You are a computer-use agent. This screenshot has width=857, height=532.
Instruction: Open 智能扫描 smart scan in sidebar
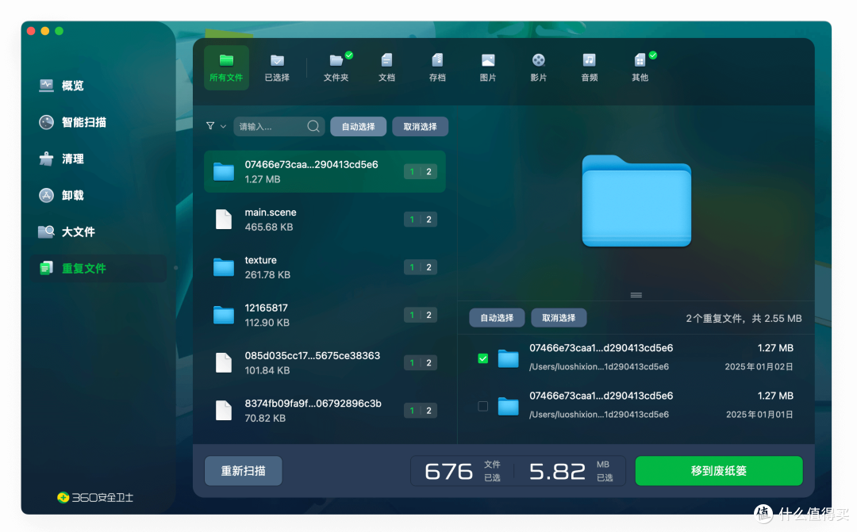(x=72, y=122)
